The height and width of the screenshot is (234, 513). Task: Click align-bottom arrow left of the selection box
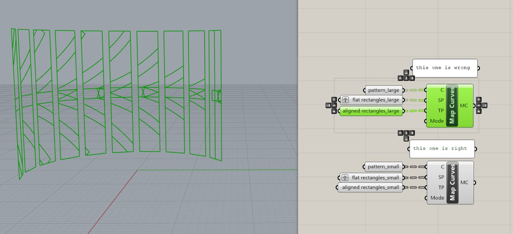[334, 111]
